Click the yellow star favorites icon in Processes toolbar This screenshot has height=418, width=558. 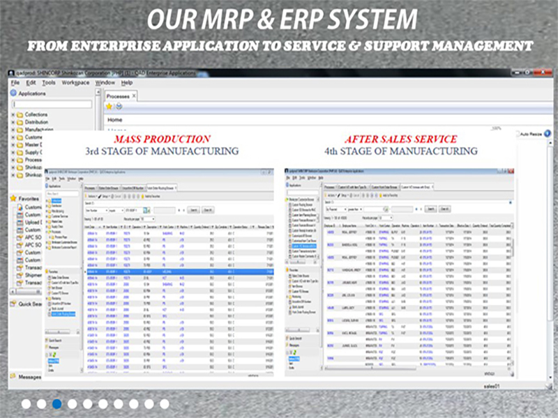pyautogui.click(x=110, y=106)
